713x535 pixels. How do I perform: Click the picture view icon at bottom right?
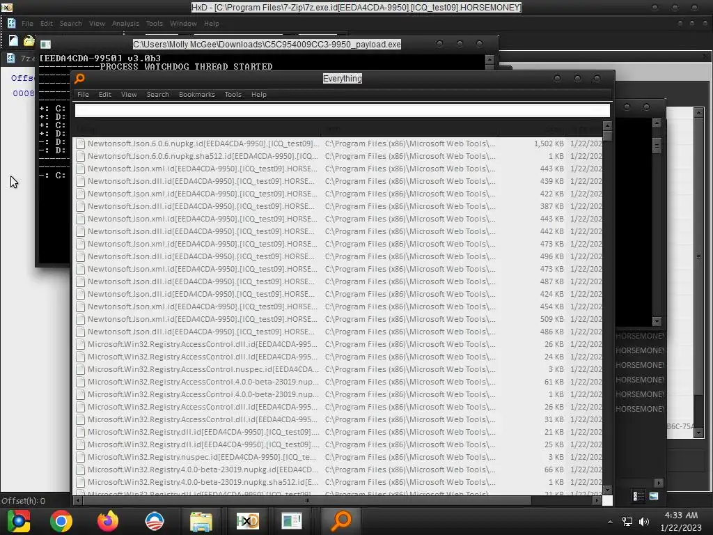click(x=654, y=496)
